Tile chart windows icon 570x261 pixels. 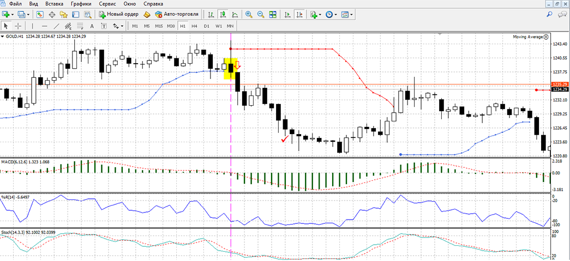[x=273, y=15]
